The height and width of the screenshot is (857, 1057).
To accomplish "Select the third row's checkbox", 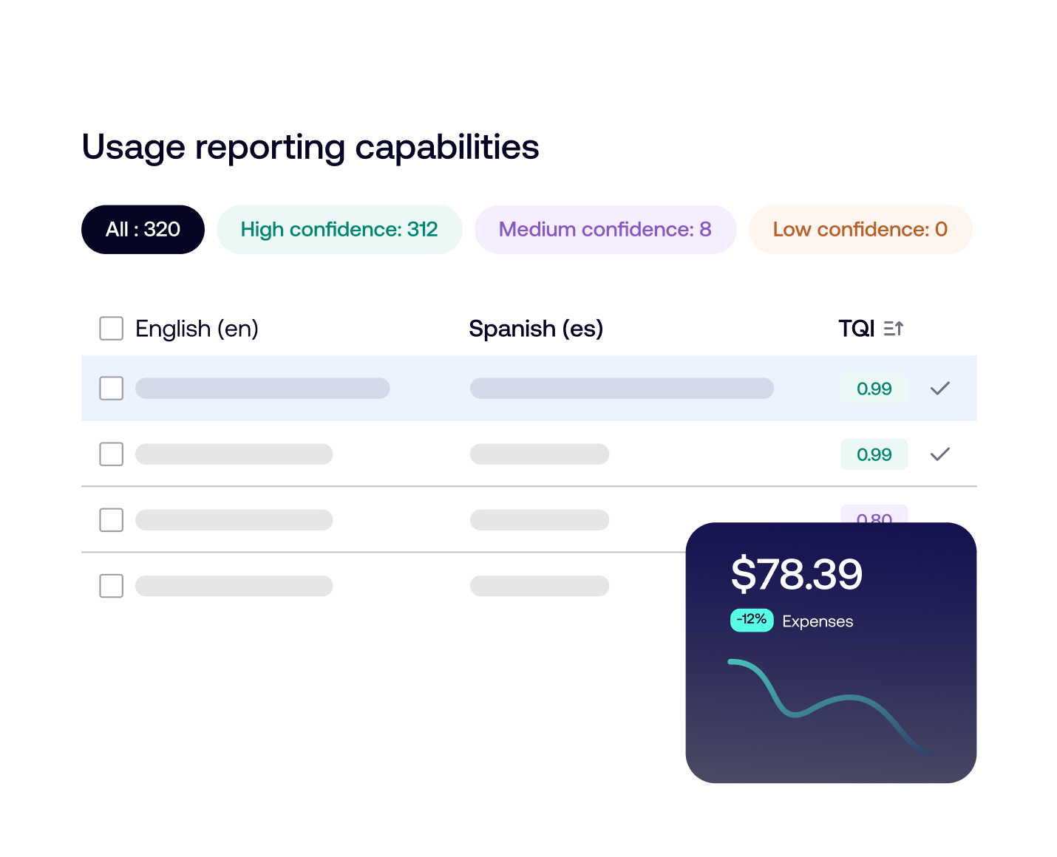I will (112, 520).
